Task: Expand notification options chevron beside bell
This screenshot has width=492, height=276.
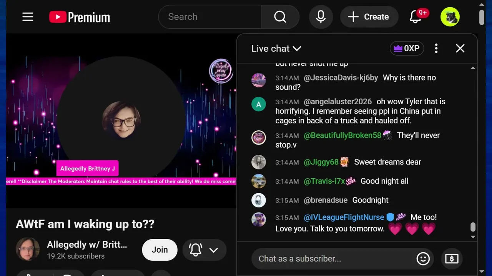Action: pyautogui.click(x=214, y=250)
